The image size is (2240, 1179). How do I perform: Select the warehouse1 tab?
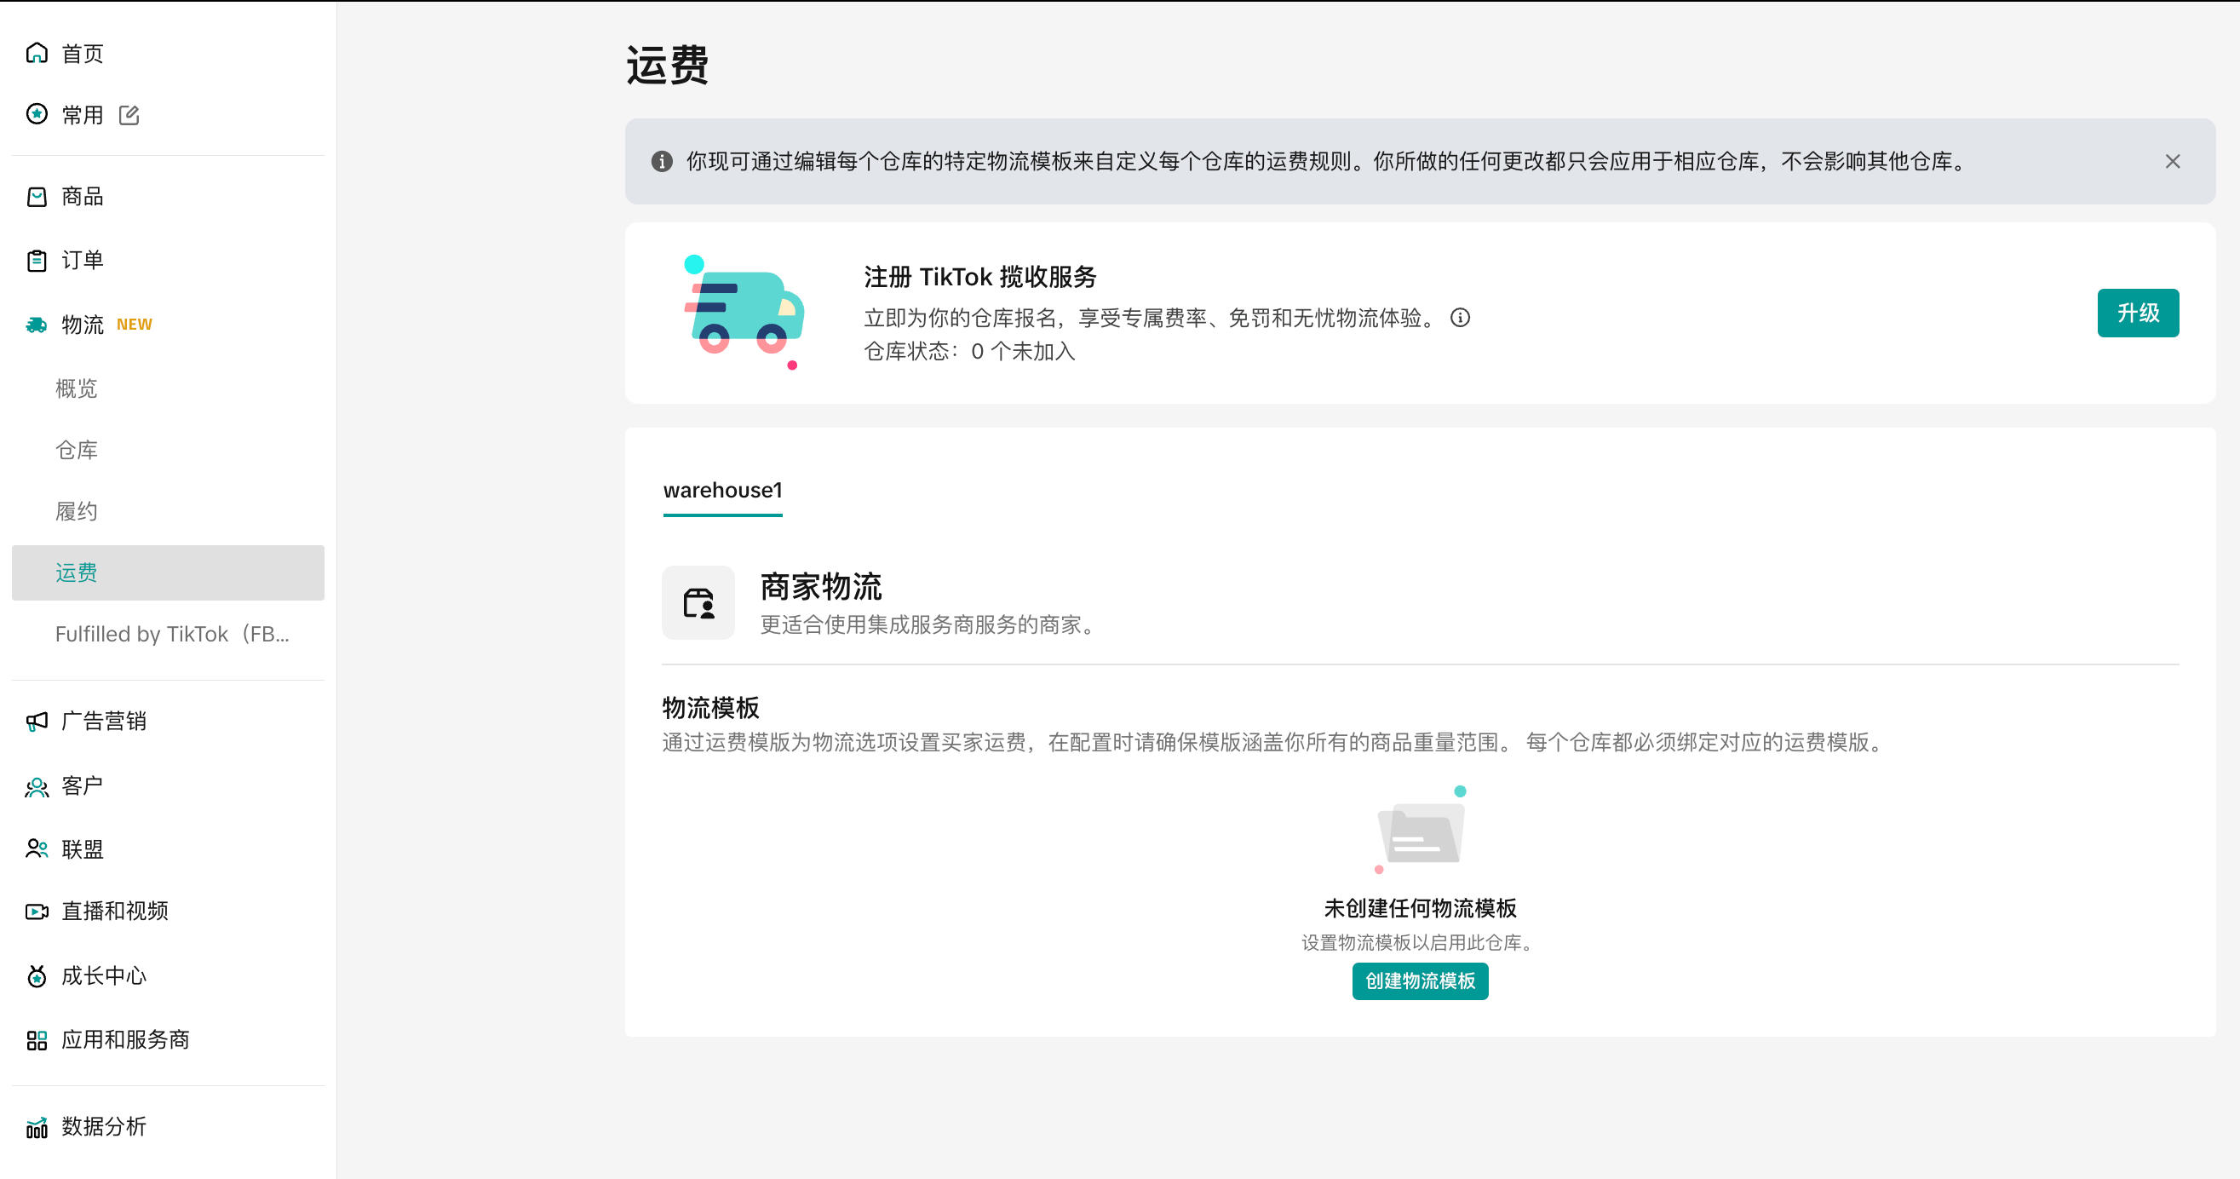722,491
